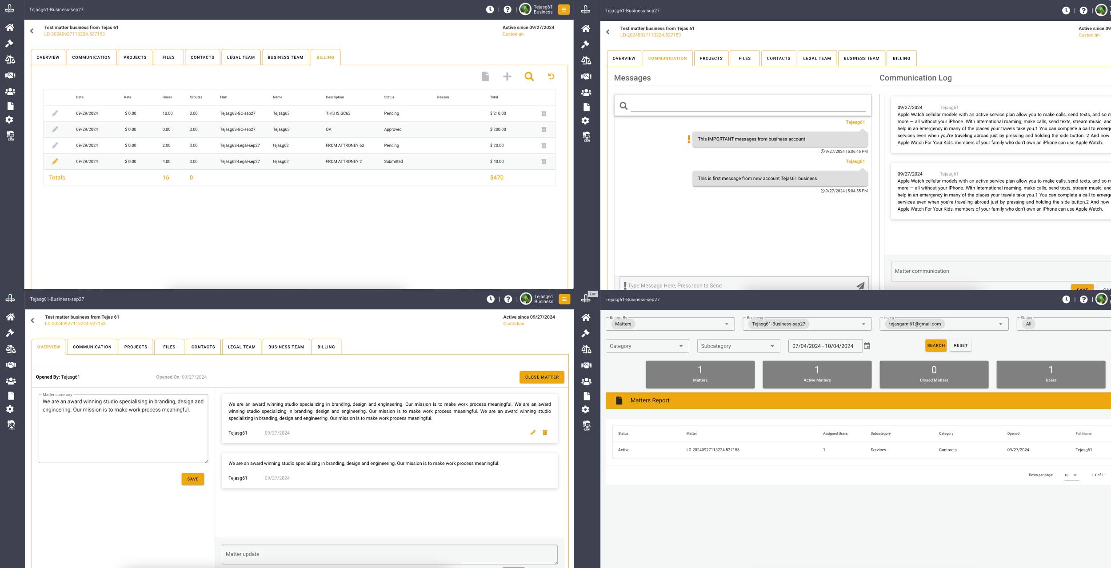The height and width of the screenshot is (568, 1111).
Task: Open the Category dropdown in the report filters
Action: pos(647,346)
